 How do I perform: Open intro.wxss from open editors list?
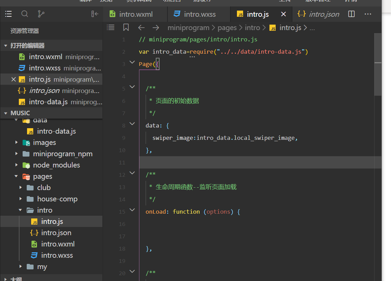(x=51, y=68)
